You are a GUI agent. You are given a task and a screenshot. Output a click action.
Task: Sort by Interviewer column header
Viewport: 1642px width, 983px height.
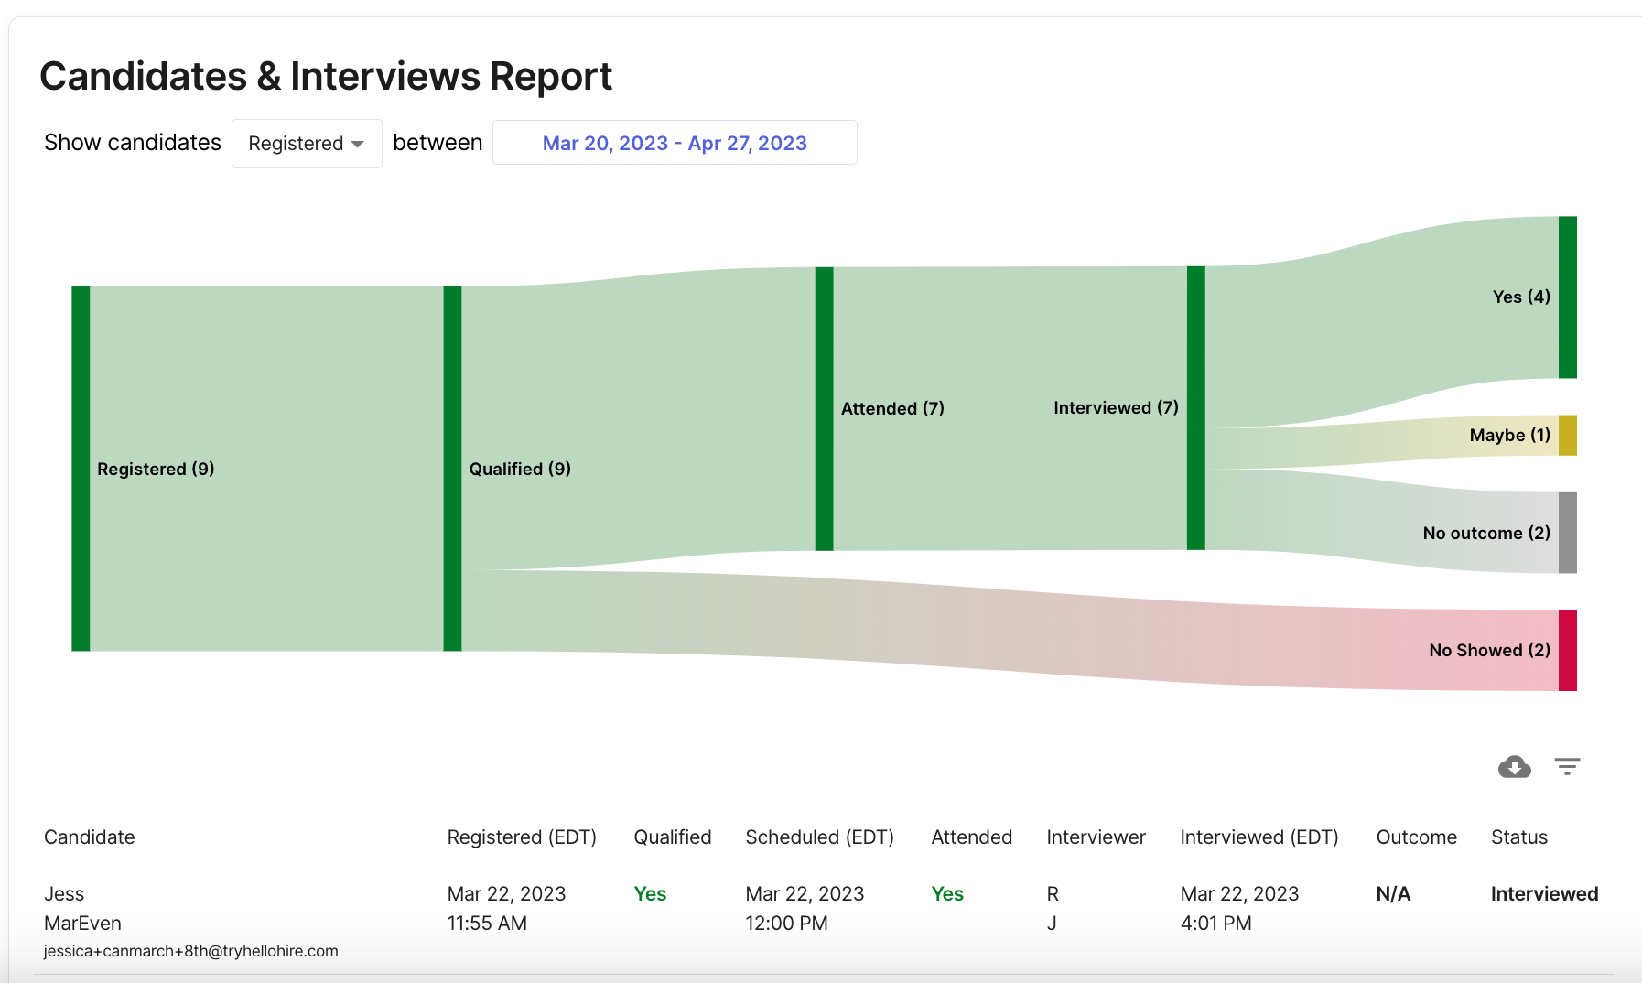(x=1096, y=837)
